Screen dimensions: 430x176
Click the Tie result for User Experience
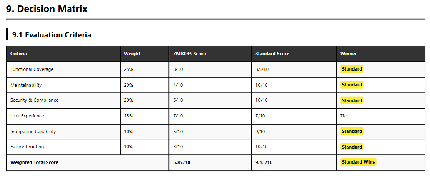344,116
